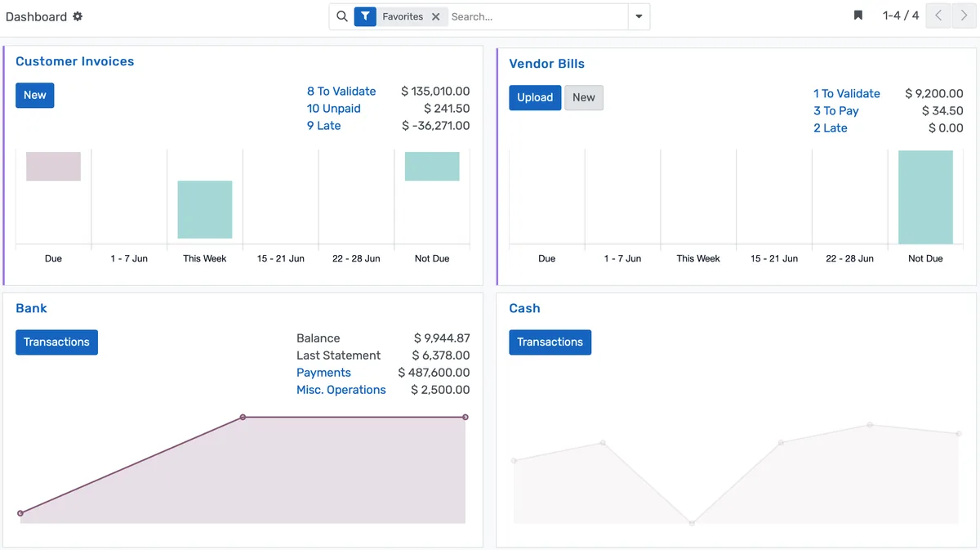
Task: Click the Customer Invoices card title
Action: [74, 61]
